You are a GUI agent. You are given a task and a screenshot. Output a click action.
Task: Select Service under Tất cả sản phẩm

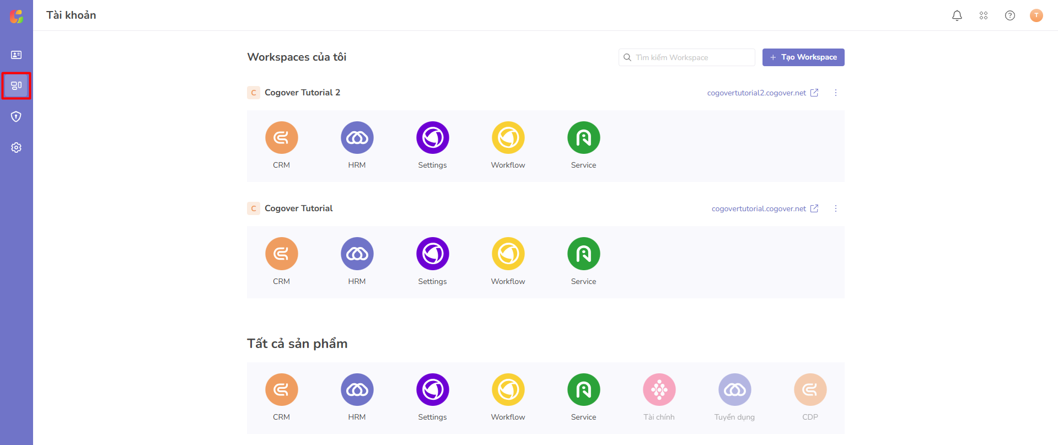pos(584,390)
